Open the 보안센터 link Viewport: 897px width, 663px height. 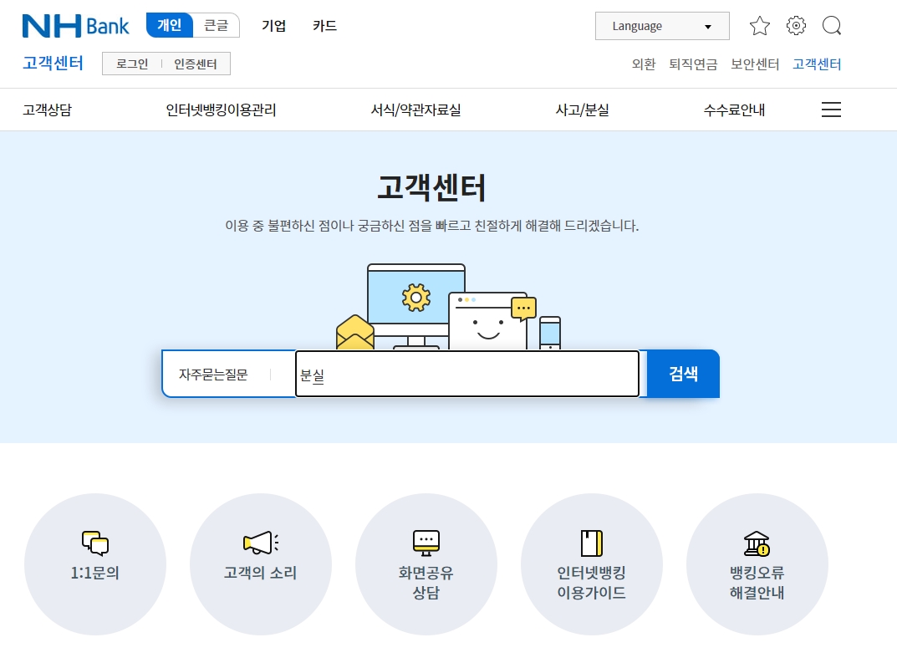pyautogui.click(x=753, y=64)
